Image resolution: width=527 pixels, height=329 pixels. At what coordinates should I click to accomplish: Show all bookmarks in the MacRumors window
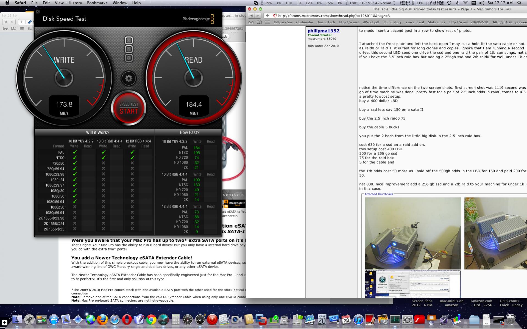pyautogui.click(x=259, y=22)
